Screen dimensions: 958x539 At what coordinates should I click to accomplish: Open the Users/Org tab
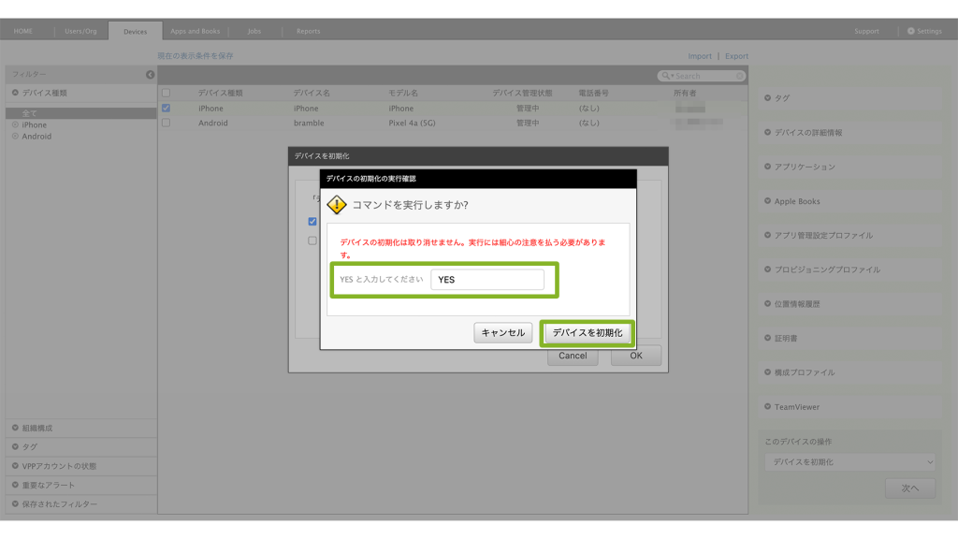coord(80,31)
